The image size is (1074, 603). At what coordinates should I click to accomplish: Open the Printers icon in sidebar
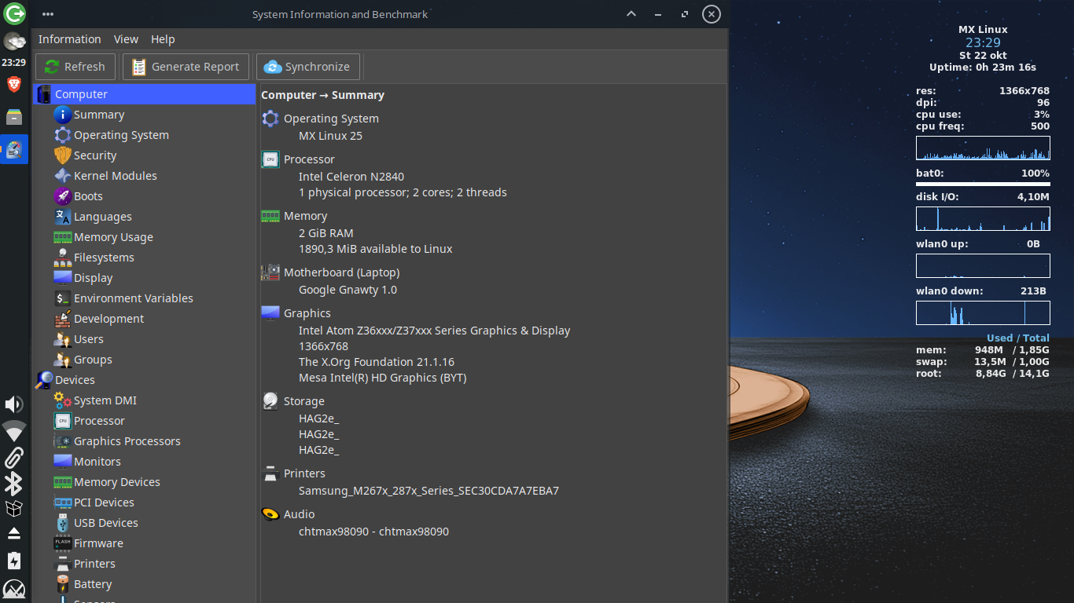click(62, 564)
